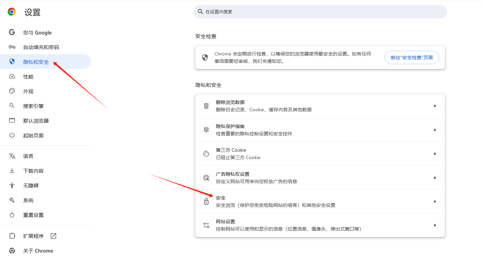Expand the 隐私保护指南 row arrow

pyautogui.click(x=435, y=130)
